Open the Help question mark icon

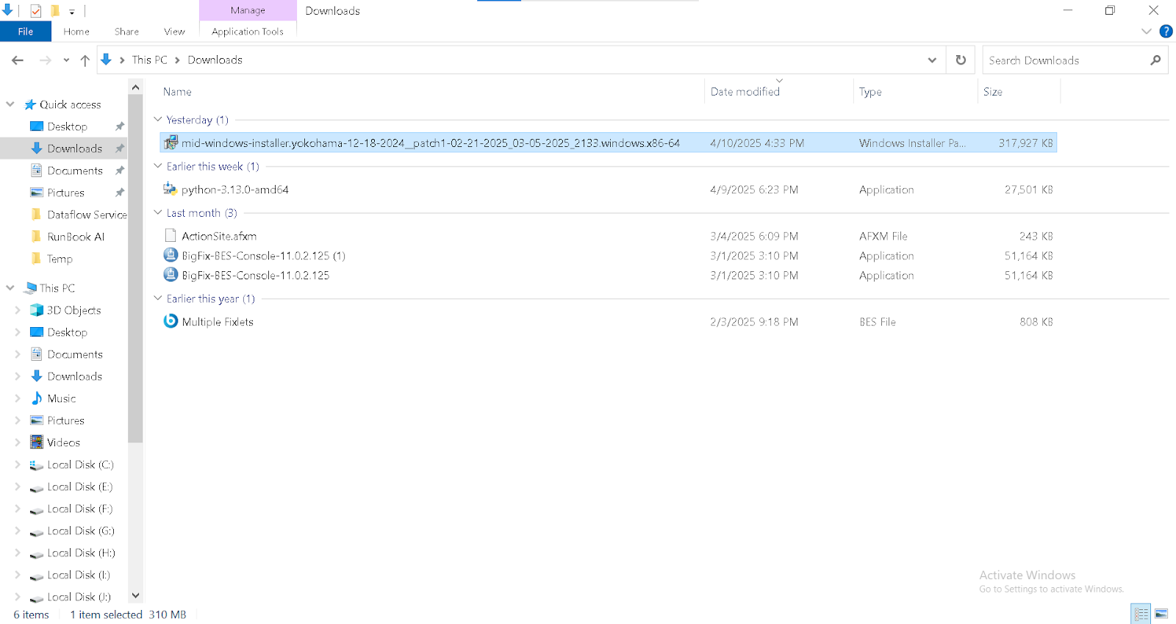coord(1166,32)
